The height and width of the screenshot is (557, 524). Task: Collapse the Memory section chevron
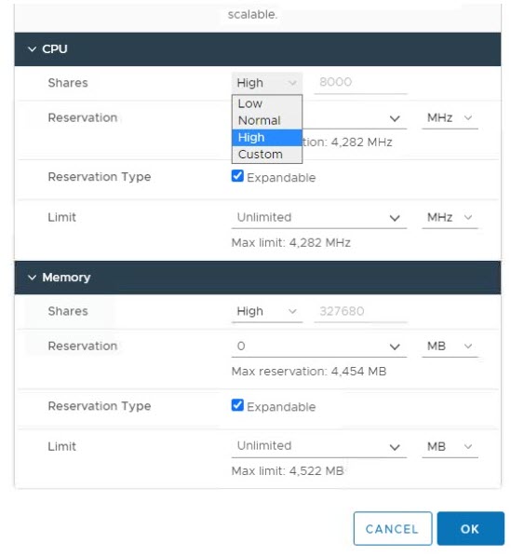(32, 278)
